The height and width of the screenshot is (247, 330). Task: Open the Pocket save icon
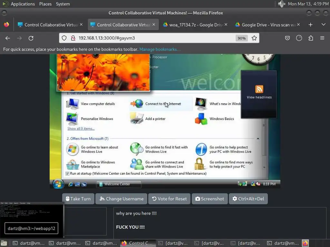click(x=287, y=38)
